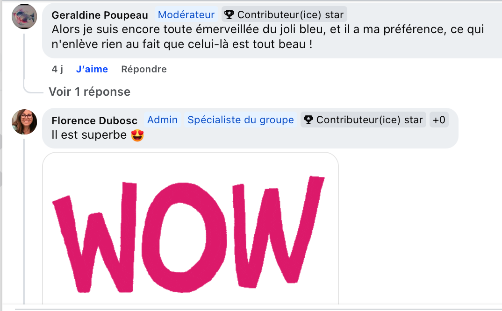Open the +0 additional badges indicator
This screenshot has width=502, height=311.
[x=439, y=120]
